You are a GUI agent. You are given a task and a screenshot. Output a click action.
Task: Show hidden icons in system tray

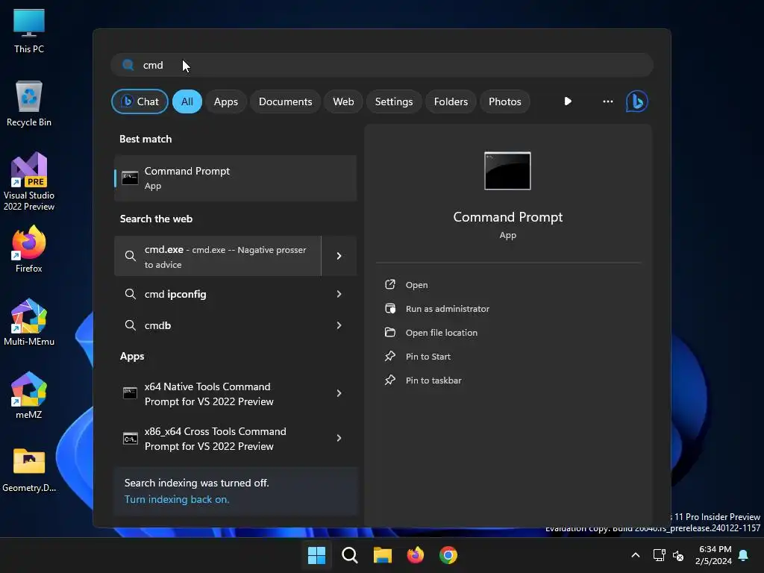[x=636, y=555]
